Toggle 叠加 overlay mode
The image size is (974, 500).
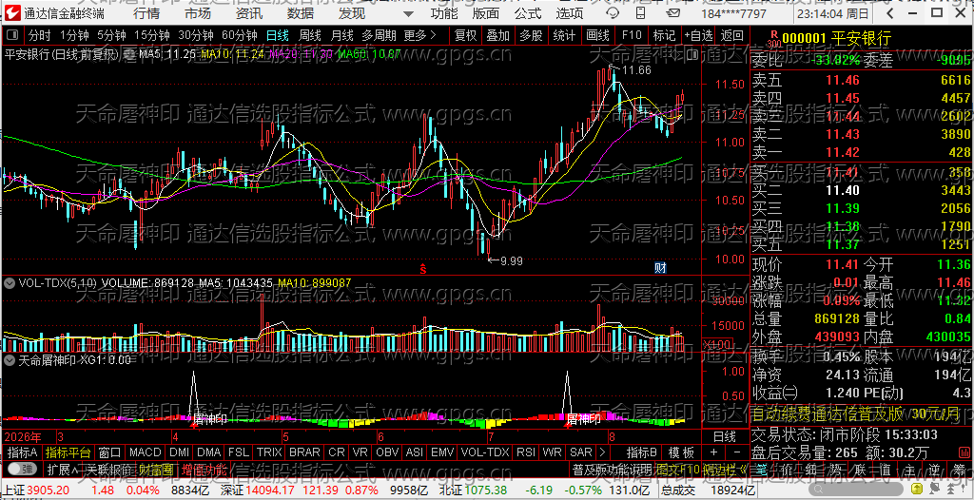(x=497, y=36)
